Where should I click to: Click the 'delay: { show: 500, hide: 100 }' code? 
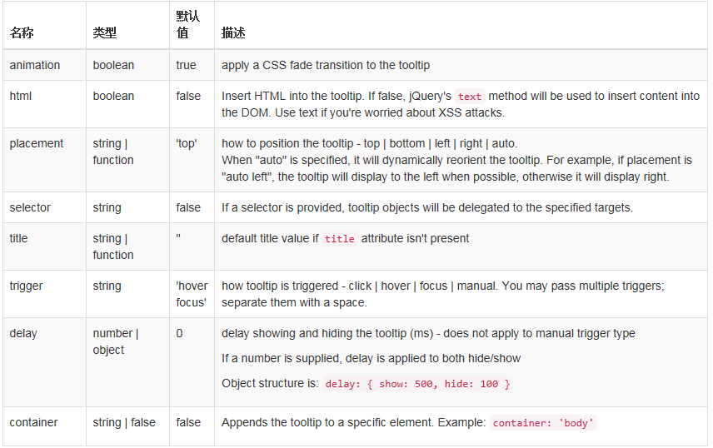point(417,384)
